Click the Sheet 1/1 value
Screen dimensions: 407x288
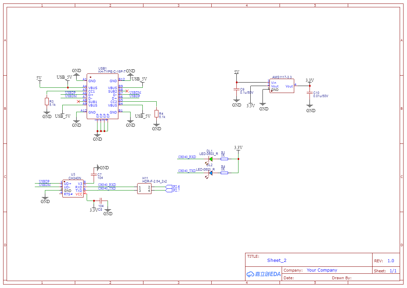tap(393, 271)
